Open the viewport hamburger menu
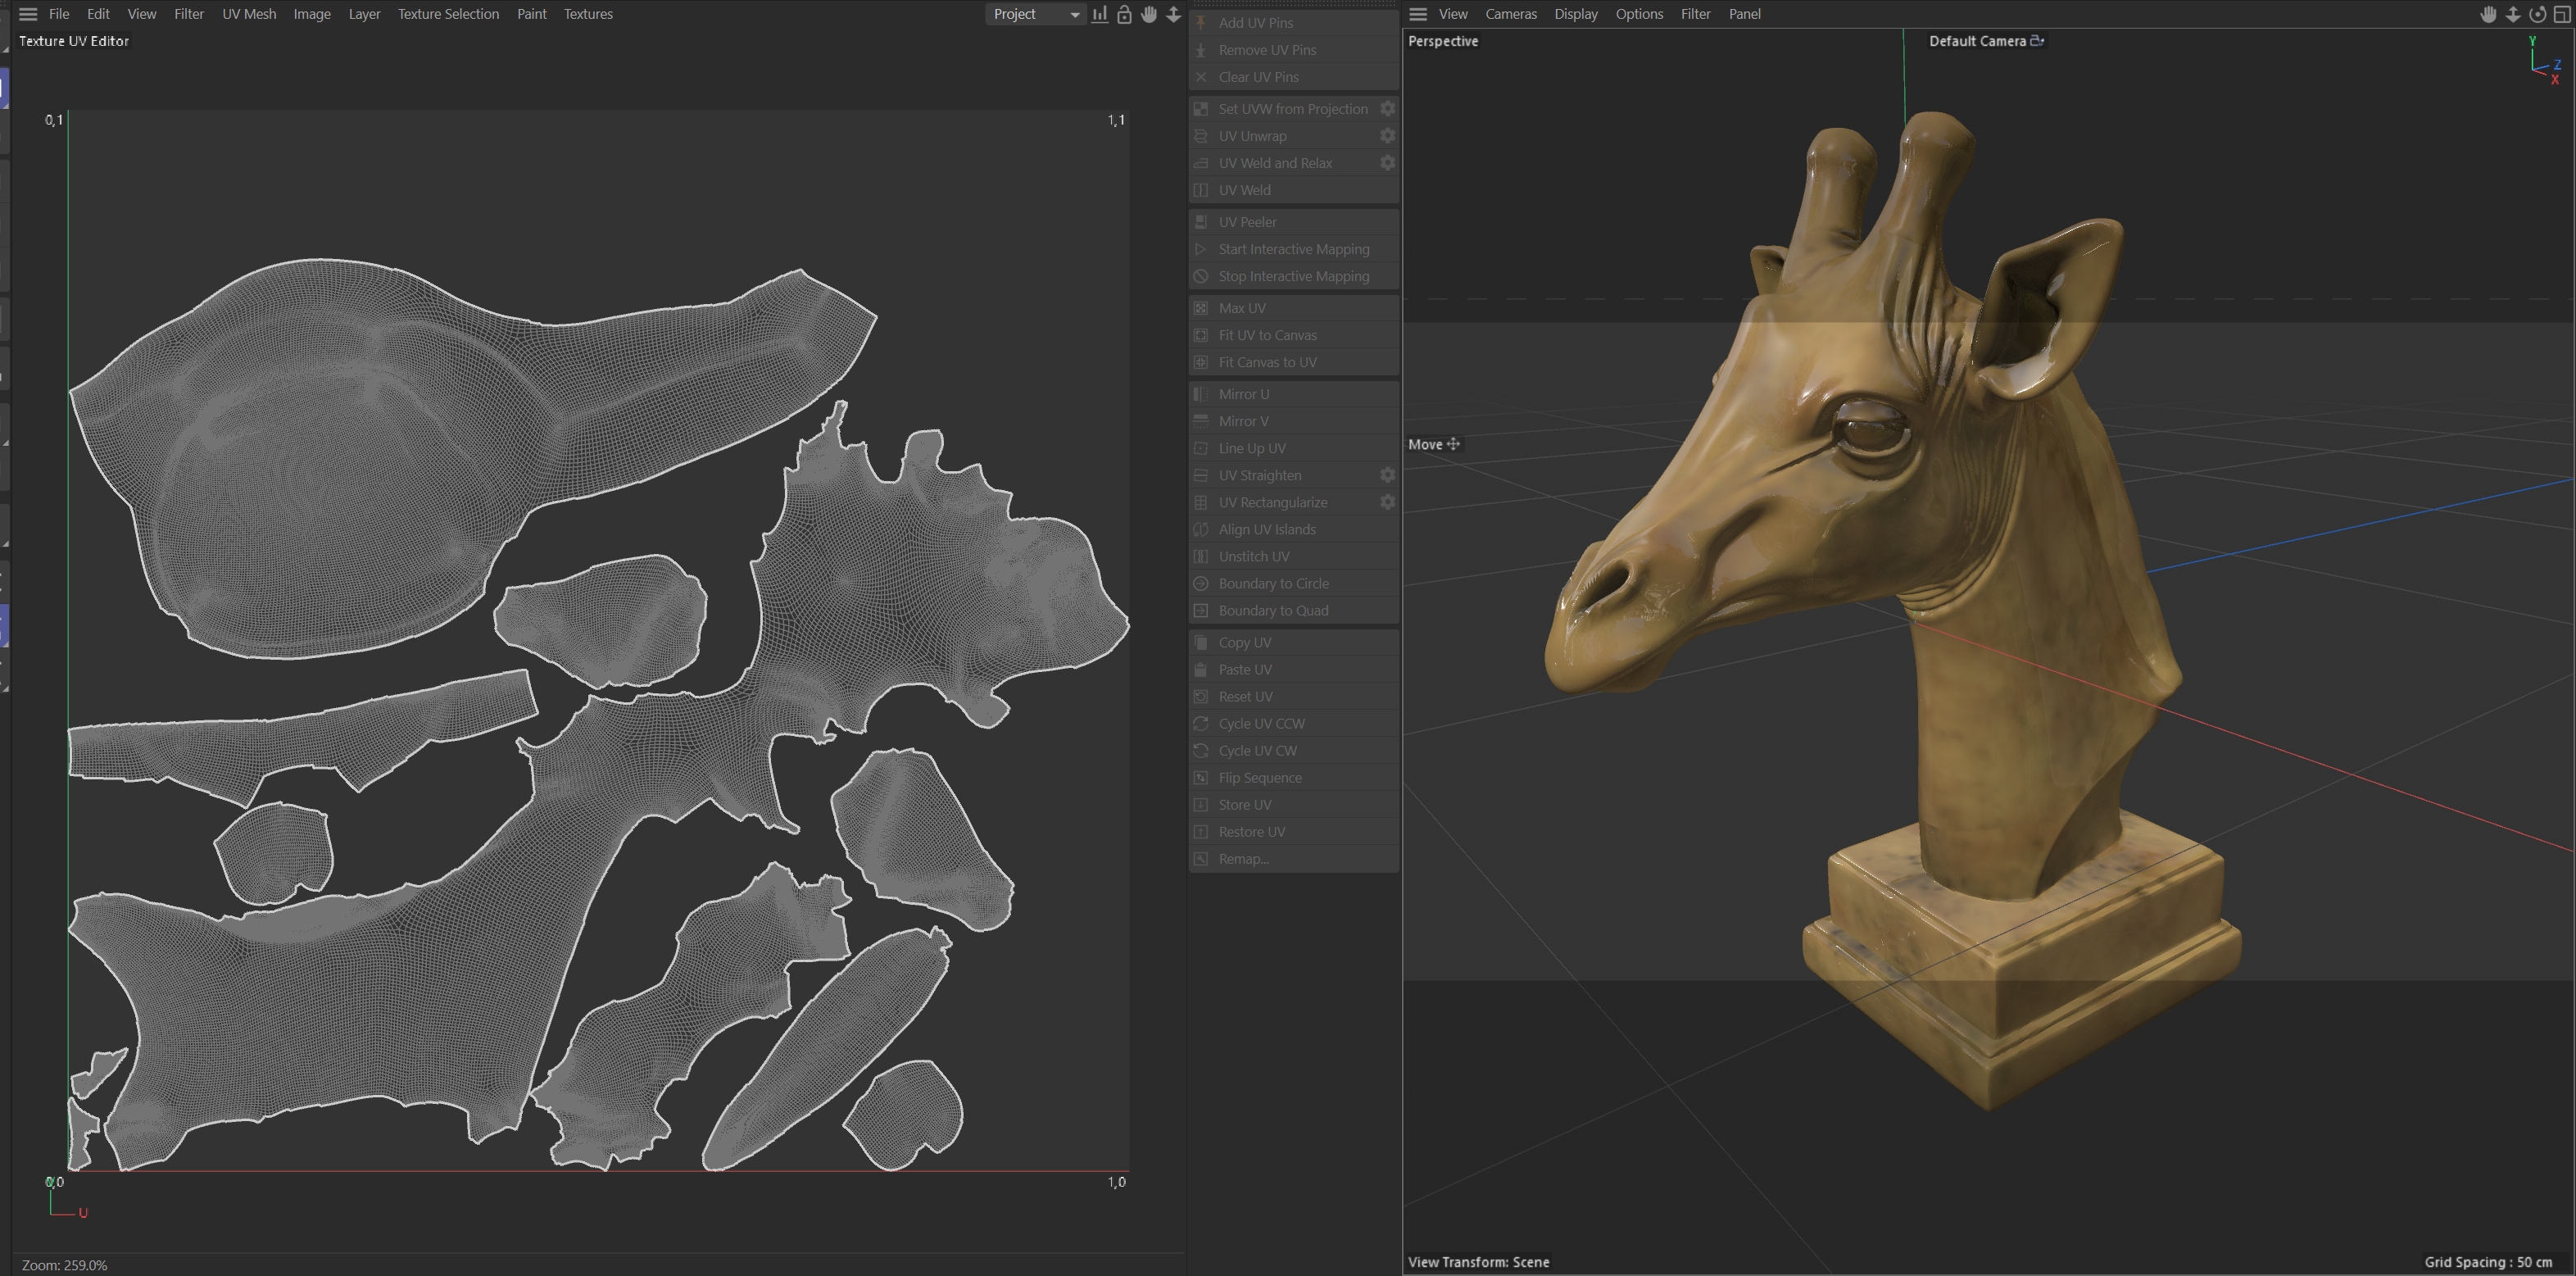 click(x=1417, y=14)
